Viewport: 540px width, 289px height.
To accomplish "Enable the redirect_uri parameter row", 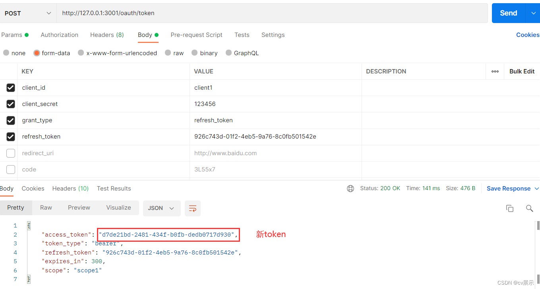I will tap(11, 153).
